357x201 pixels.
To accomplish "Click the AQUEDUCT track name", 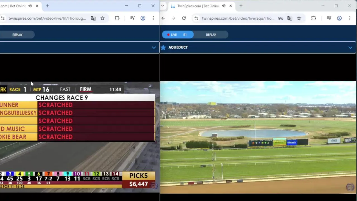I will click(x=178, y=47).
